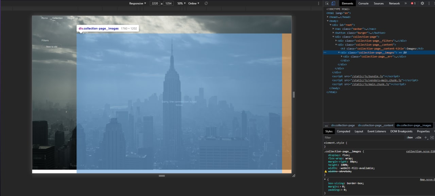Show more DevTools tabs with double chevron

405,3
